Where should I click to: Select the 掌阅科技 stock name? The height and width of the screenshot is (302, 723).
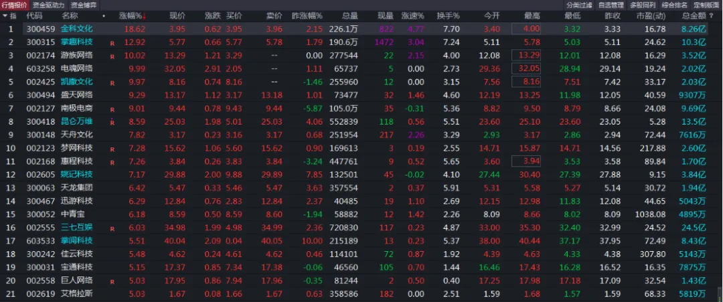(x=76, y=240)
